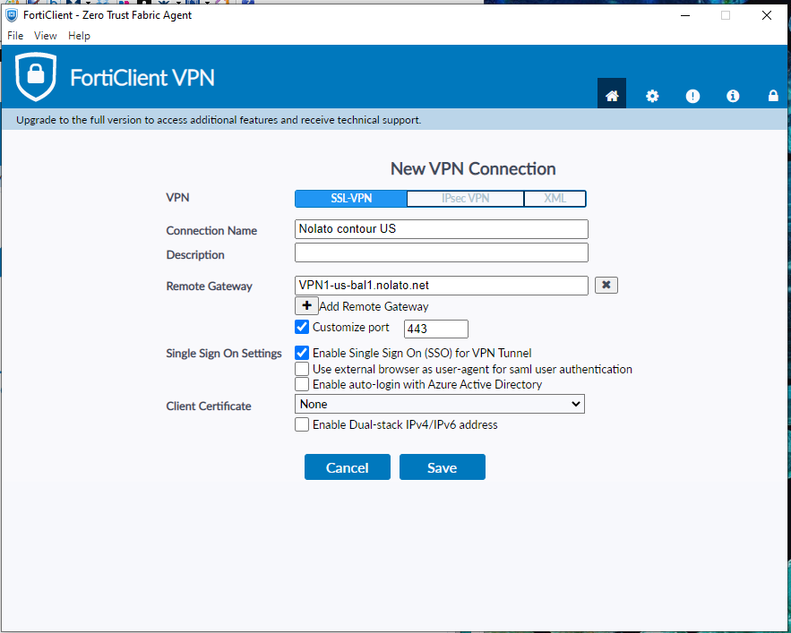Open the File menu
This screenshot has height=633, width=791.
(x=15, y=36)
